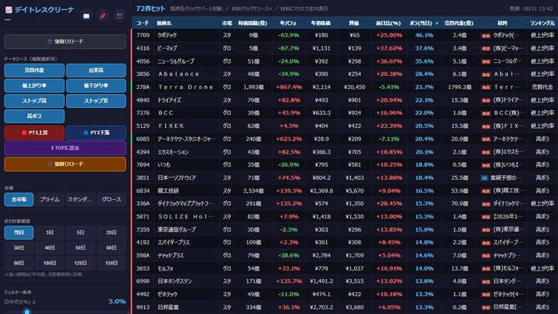Click the orange 強制リロード button
Screen dimensions: 558x314
65,164
